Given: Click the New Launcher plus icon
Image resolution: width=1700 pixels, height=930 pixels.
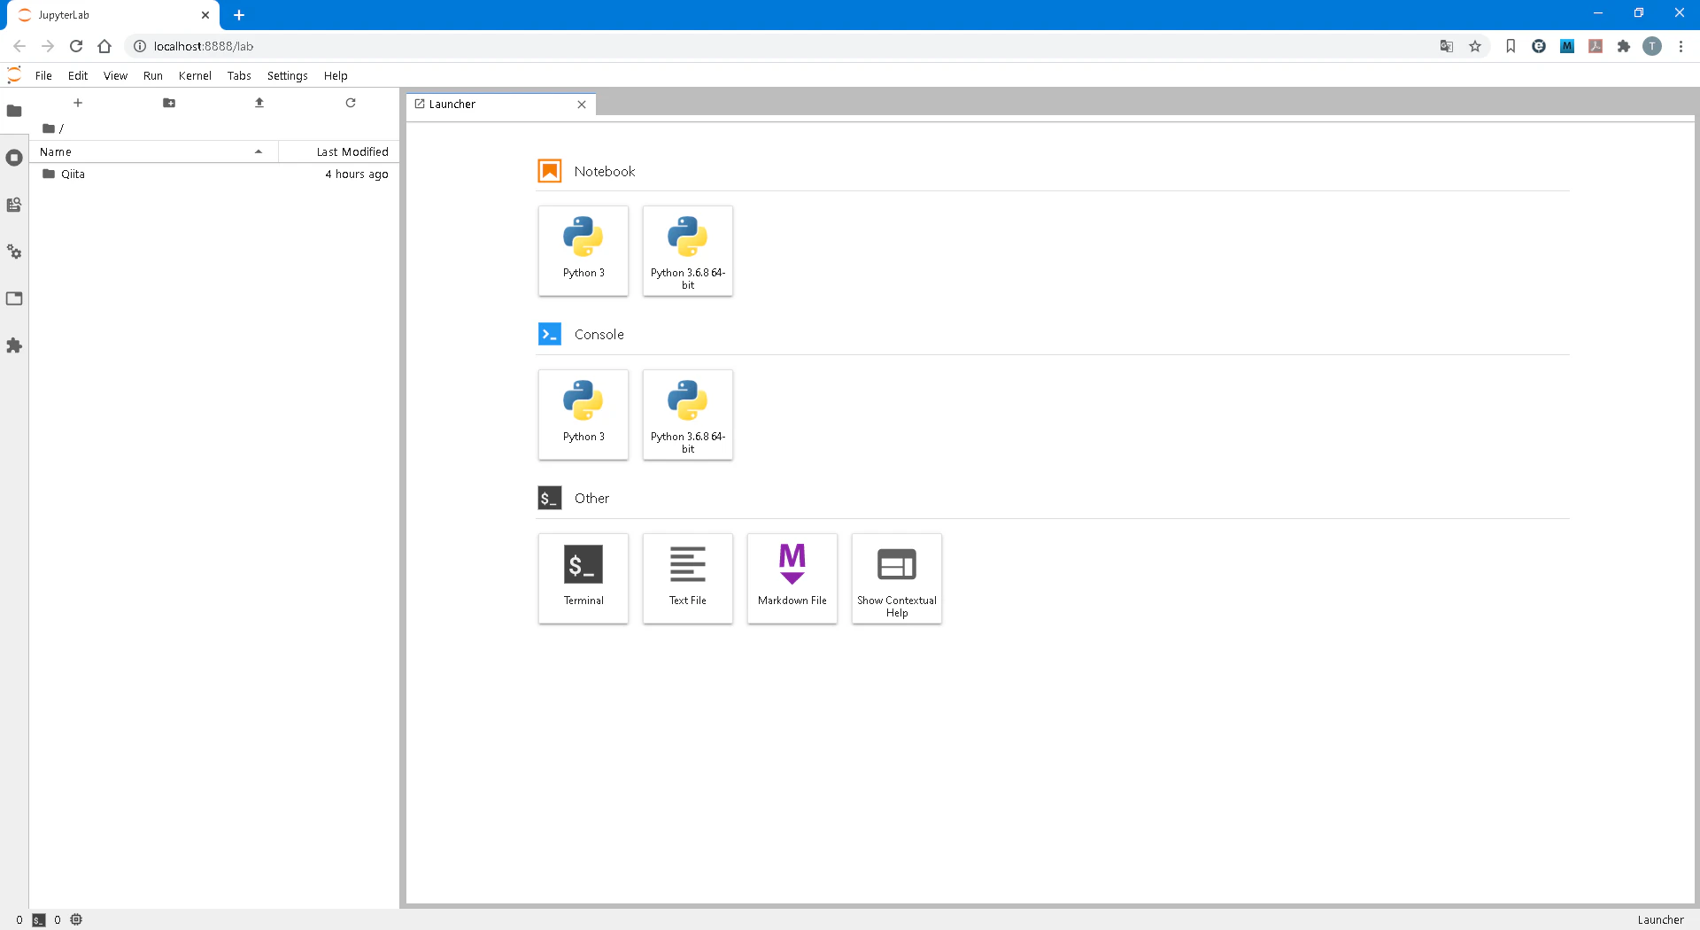Looking at the screenshot, I should click(78, 103).
